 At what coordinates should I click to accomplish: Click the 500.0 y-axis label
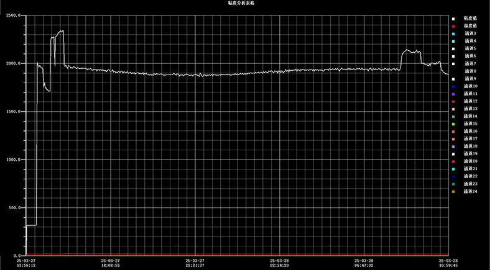pos(15,208)
